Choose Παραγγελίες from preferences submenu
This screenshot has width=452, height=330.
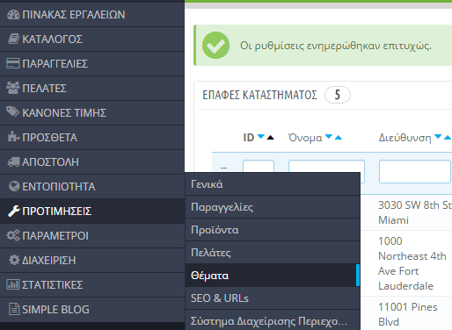click(x=273, y=207)
